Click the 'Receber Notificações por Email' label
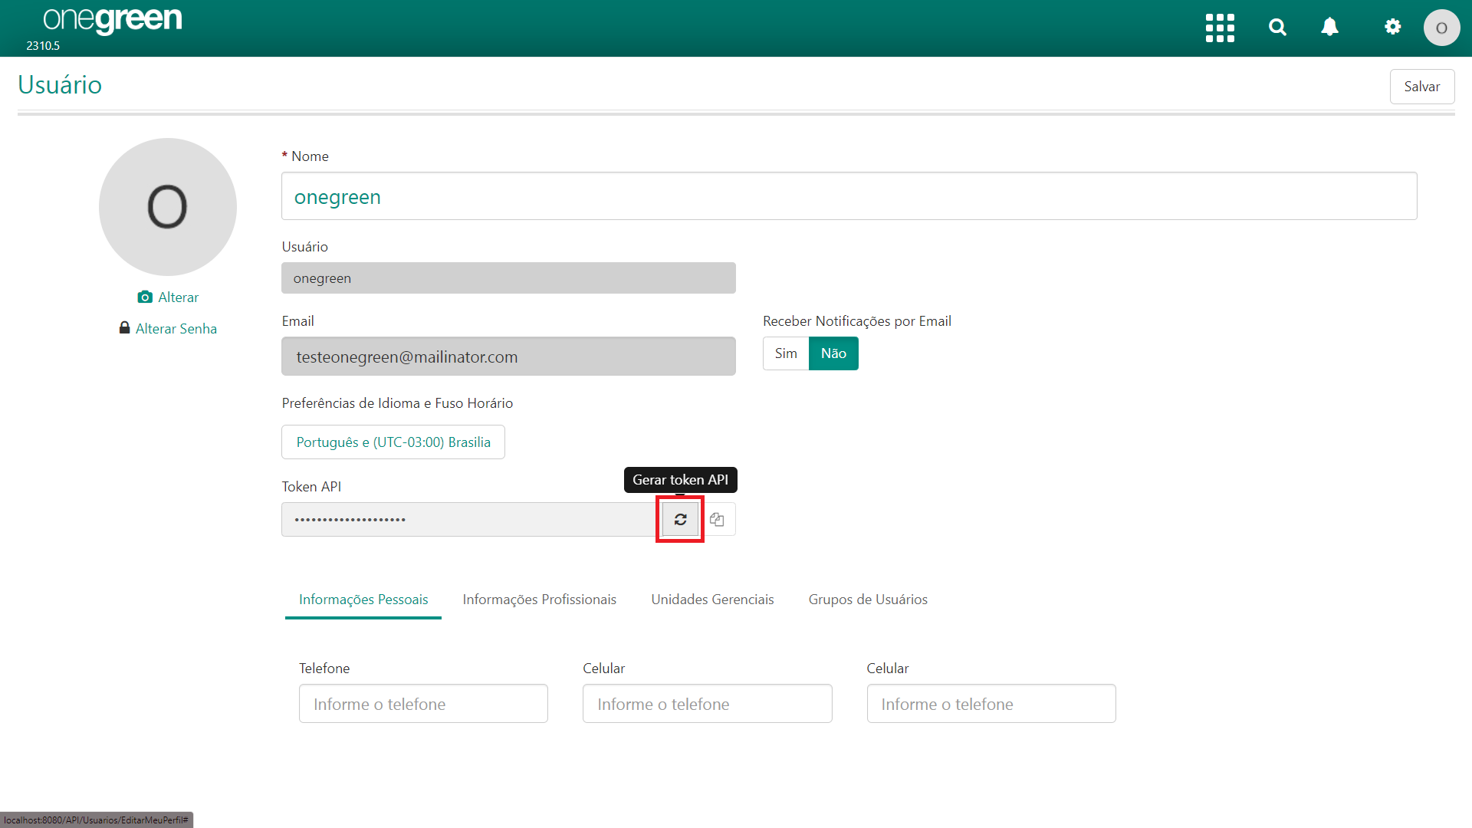 pyautogui.click(x=857, y=321)
